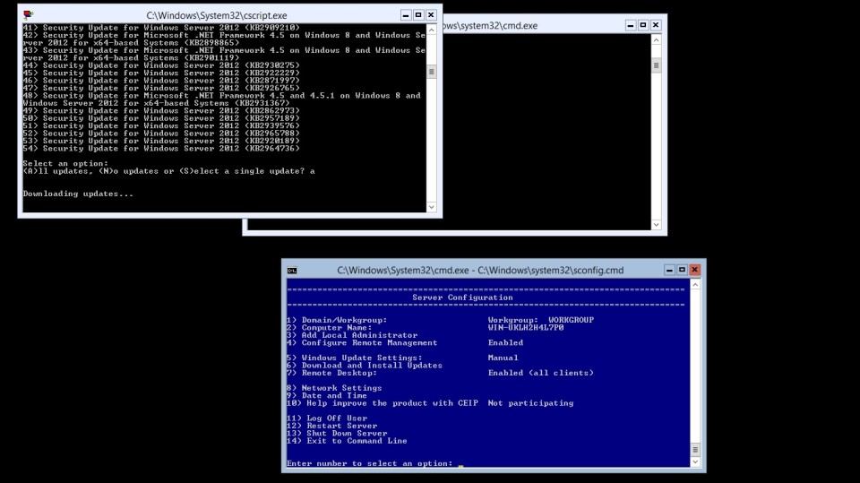This screenshot has width=860, height=483.
Task: Click update line 49 with KB2862973
Action: click(161, 111)
